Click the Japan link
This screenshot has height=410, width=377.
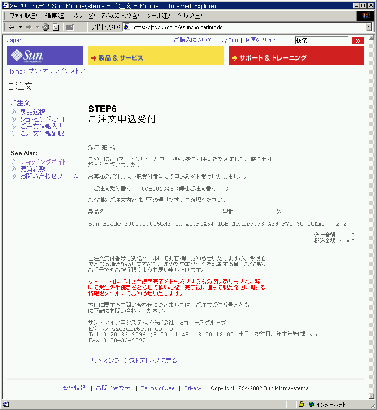tap(15, 40)
